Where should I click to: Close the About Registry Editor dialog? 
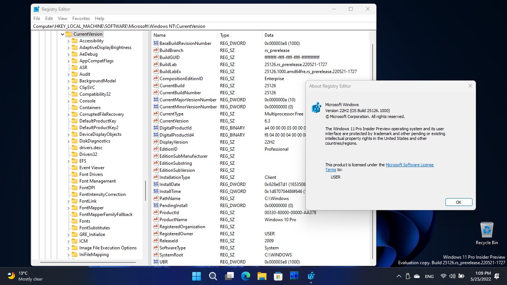[x=470, y=86]
